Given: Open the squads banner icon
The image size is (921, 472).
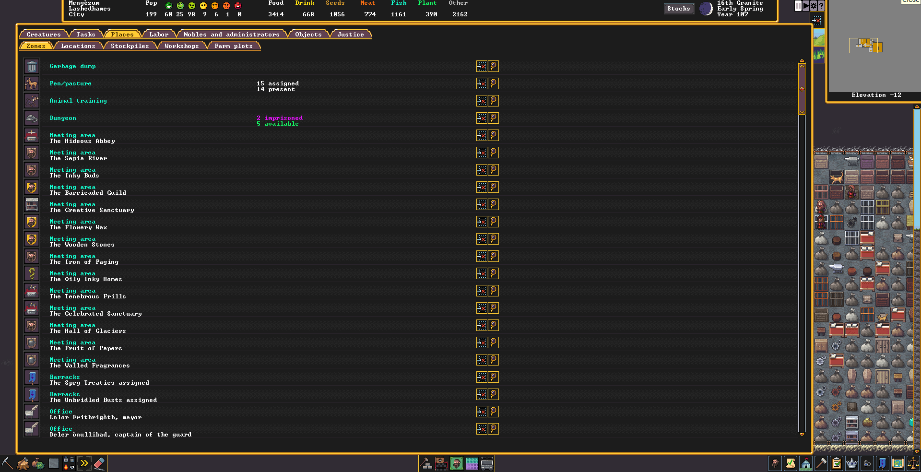Looking at the screenshot, I should click(x=883, y=463).
